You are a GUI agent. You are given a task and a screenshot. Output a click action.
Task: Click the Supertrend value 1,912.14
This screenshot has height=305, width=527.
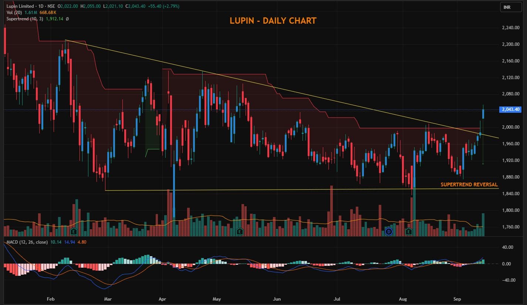(x=54, y=19)
